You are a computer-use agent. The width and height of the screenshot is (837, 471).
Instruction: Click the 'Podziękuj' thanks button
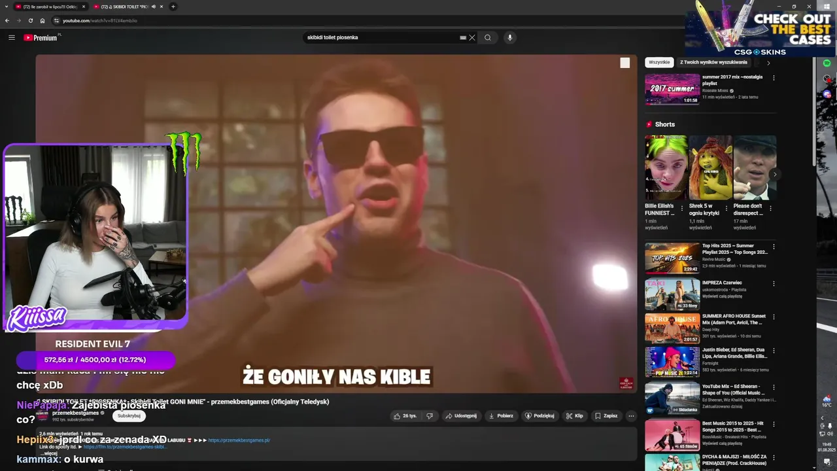click(539, 416)
